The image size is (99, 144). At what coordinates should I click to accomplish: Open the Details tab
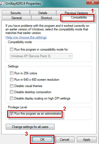coord(43,13)
